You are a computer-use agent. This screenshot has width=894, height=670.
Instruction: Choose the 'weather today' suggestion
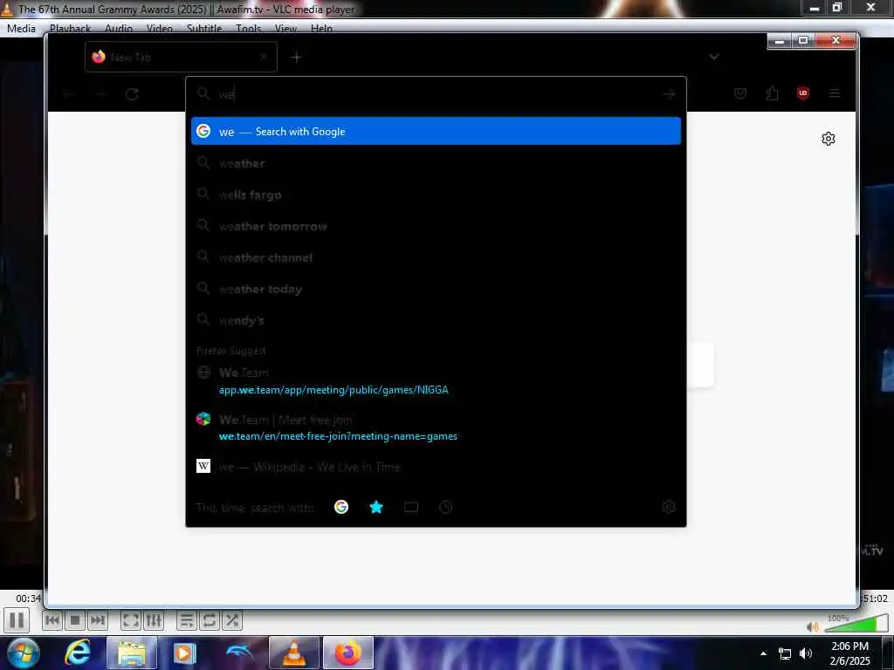pos(437,289)
